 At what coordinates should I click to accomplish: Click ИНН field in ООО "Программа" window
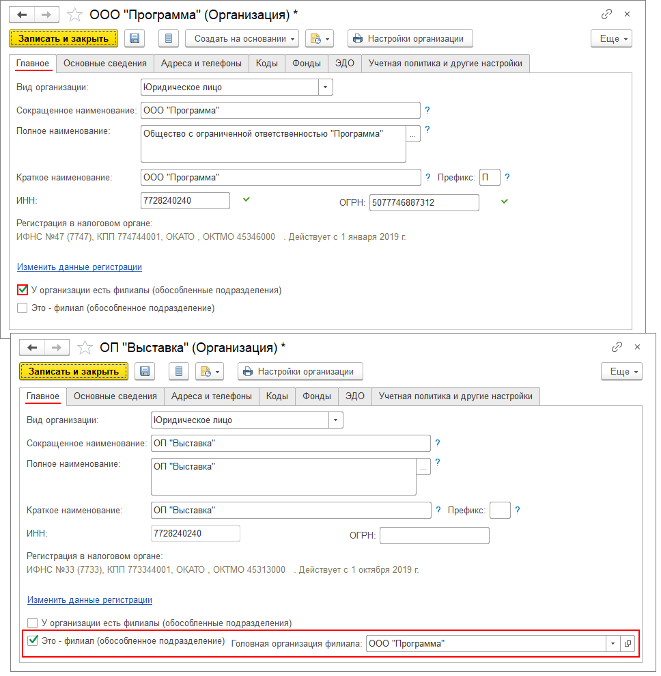pyautogui.click(x=185, y=200)
